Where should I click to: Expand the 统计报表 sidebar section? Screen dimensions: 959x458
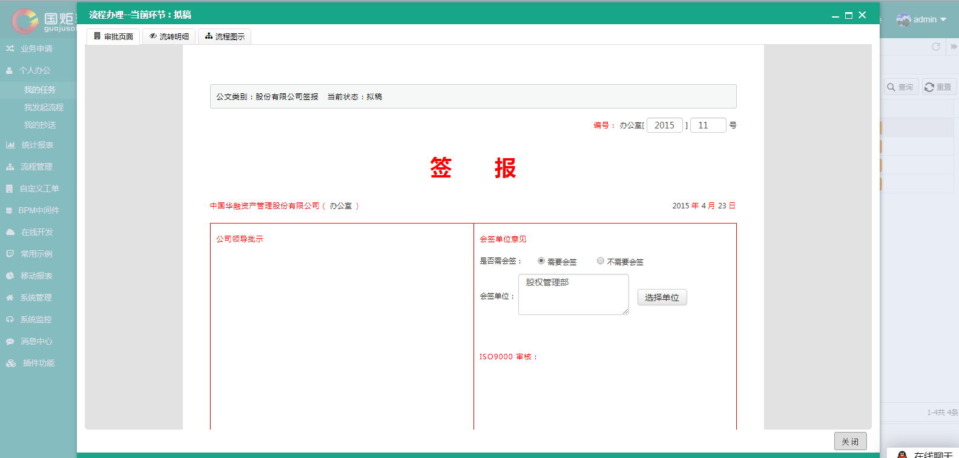[x=38, y=145]
